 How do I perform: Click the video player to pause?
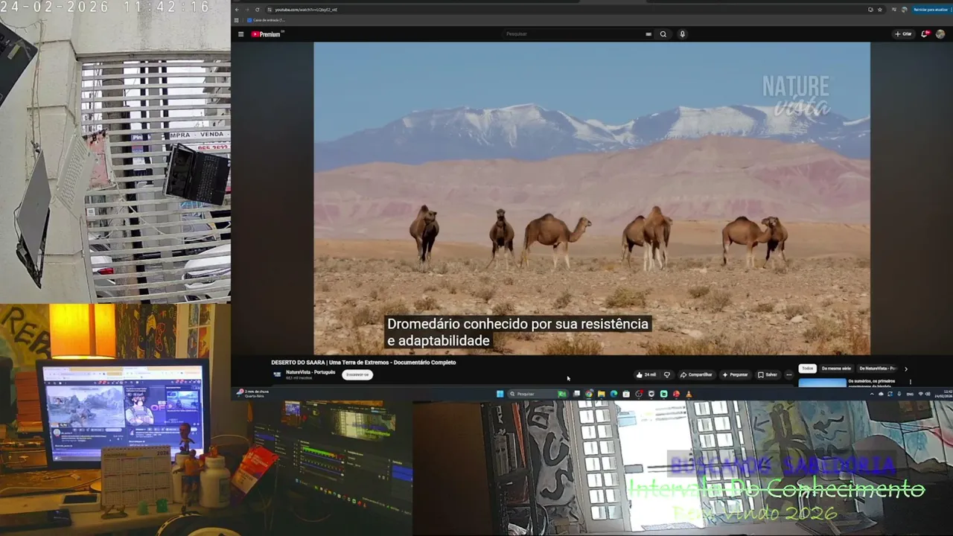pyautogui.click(x=591, y=198)
